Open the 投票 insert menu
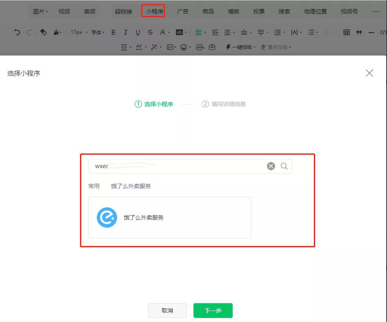Viewport: 387px width, 322px height. [x=259, y=11]
